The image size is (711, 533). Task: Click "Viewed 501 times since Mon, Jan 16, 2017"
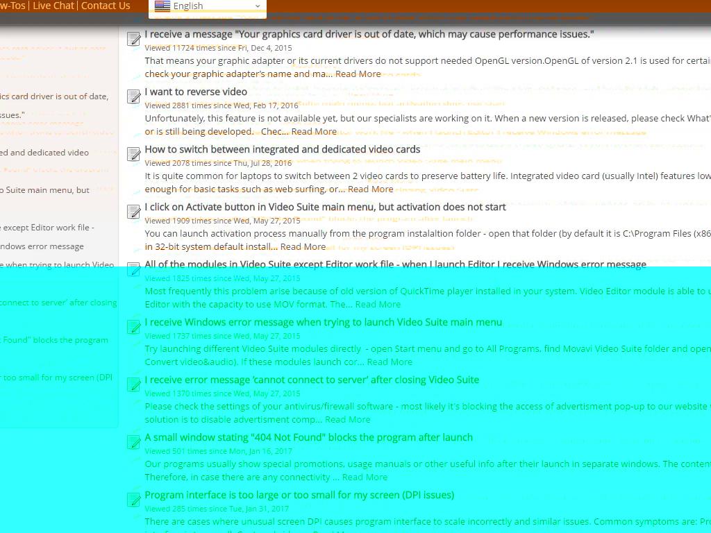point(218,450)
